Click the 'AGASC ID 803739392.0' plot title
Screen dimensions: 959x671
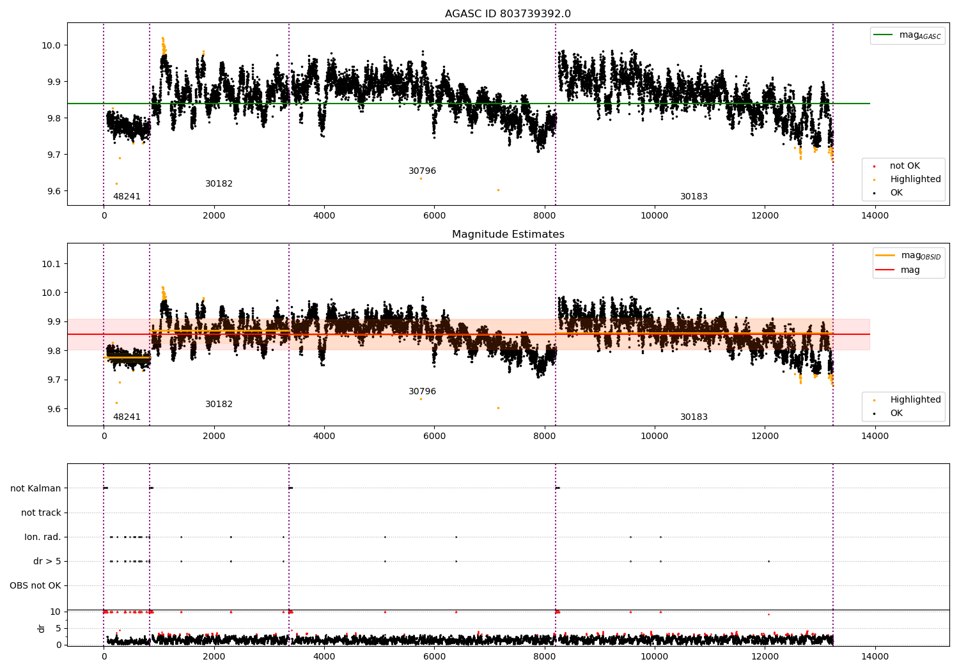pyautogui.click(x=508, y=14)
